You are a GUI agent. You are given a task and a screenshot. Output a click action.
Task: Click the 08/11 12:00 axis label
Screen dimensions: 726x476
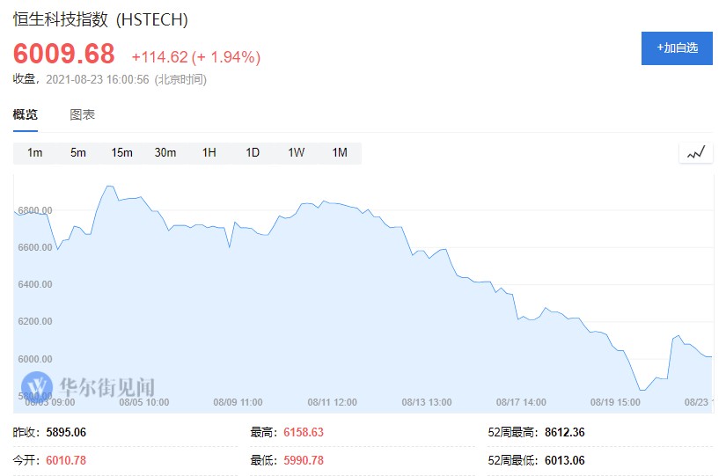click(333, 402)
